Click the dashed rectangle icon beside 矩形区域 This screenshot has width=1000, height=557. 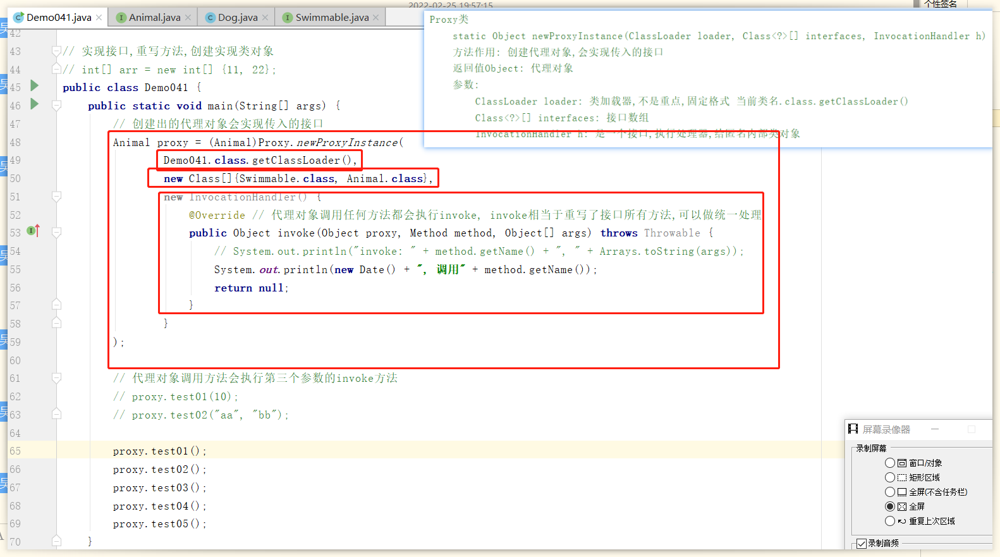click(902, 477)
